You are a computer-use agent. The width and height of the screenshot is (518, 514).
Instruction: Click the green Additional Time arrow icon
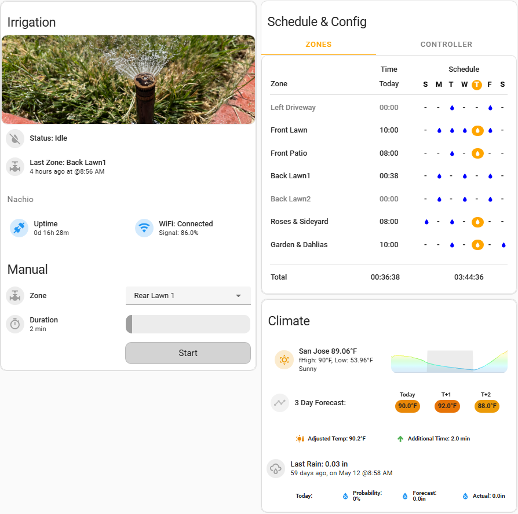[400, 439]
